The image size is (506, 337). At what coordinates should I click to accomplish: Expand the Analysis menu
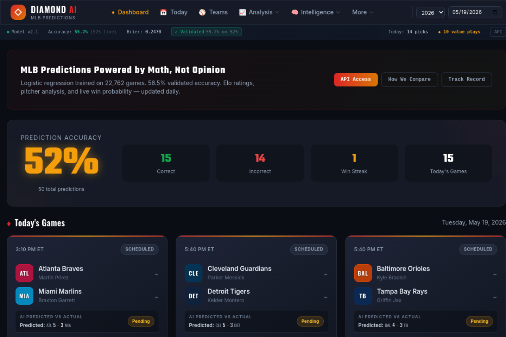click(x=259, y=12)
